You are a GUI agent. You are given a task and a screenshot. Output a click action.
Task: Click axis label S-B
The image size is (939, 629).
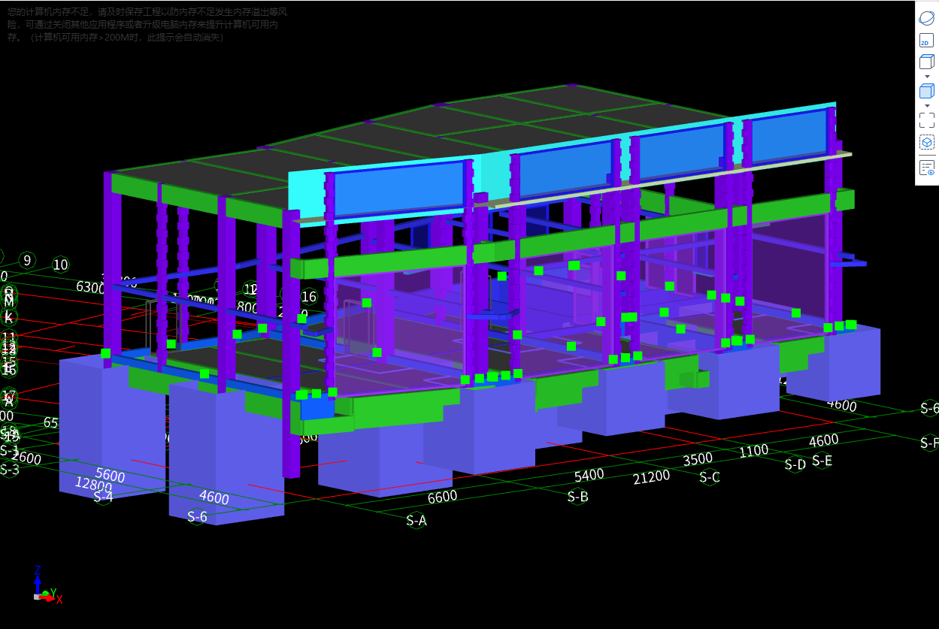[x=577, y=496]
